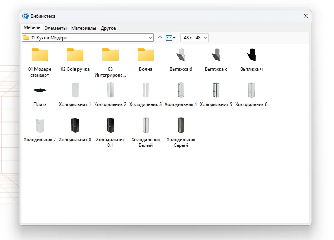Switch to the Элементы tab
334x240 pixels.
tap(55, 28)
